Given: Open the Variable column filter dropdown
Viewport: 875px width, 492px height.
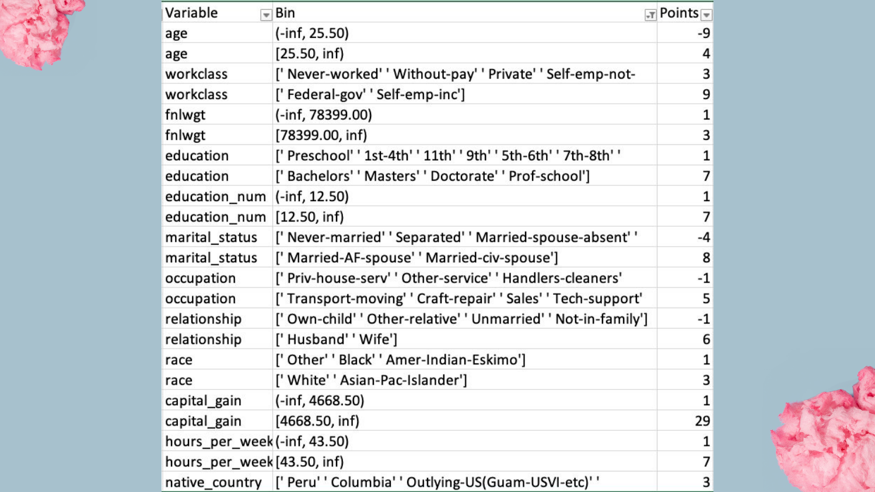Looking at the screenshot, I should [266, 15].
